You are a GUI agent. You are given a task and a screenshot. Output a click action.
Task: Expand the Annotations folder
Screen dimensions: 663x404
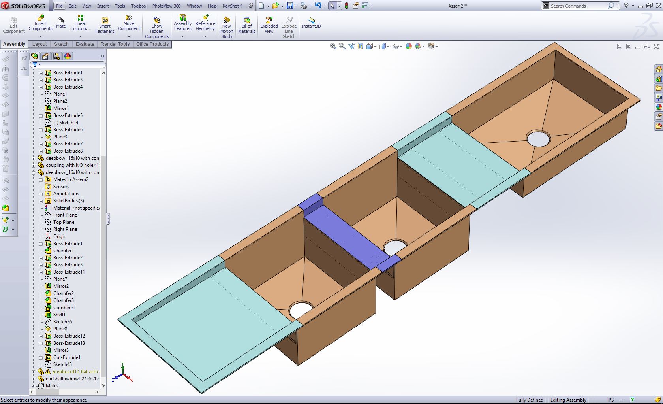41,194
